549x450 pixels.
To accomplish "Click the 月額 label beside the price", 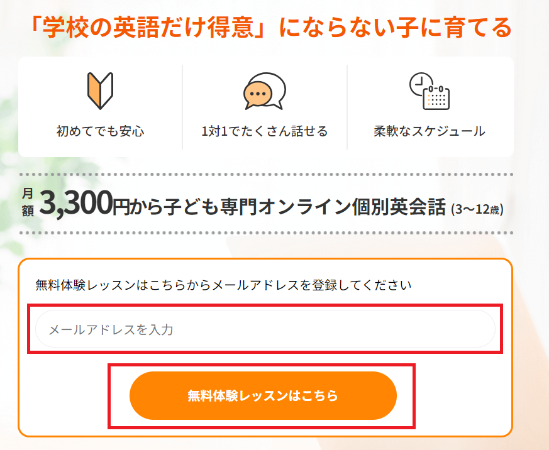I will 28,203.
